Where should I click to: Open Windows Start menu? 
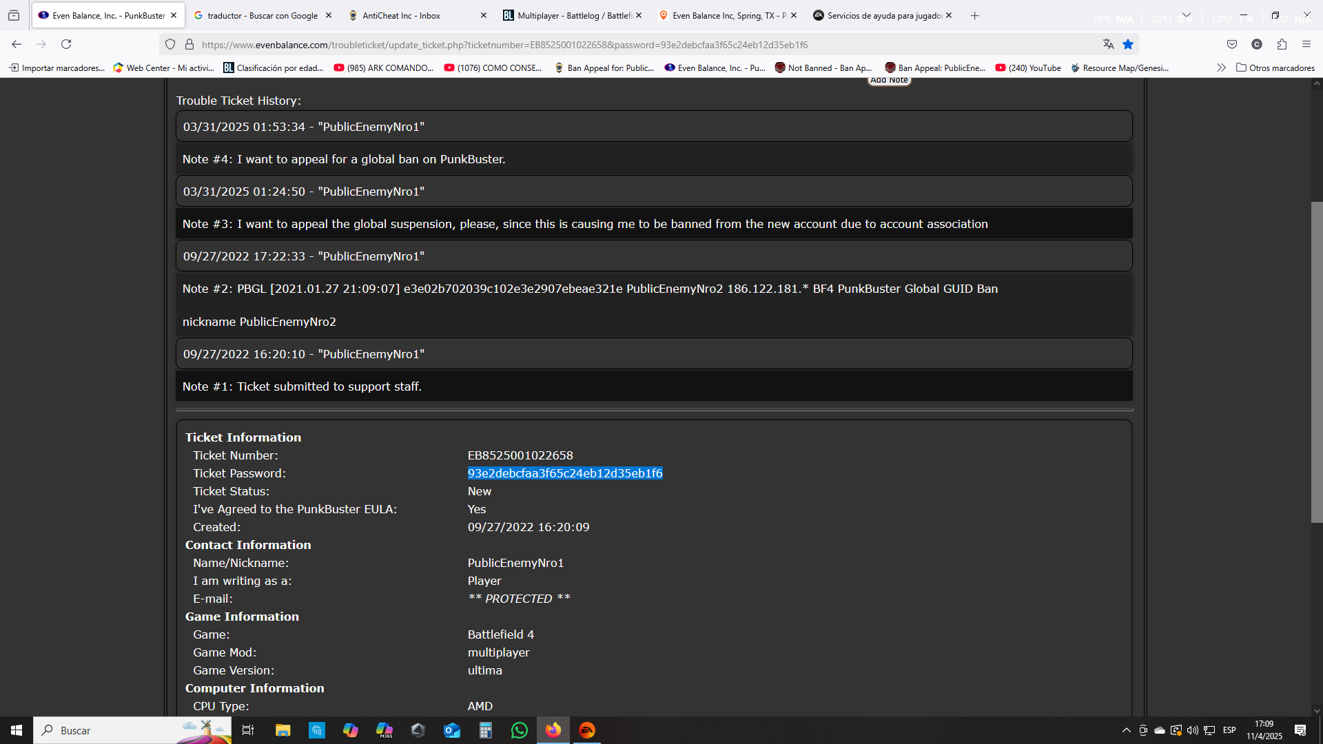pyautogui.click(x=17, y=730)
